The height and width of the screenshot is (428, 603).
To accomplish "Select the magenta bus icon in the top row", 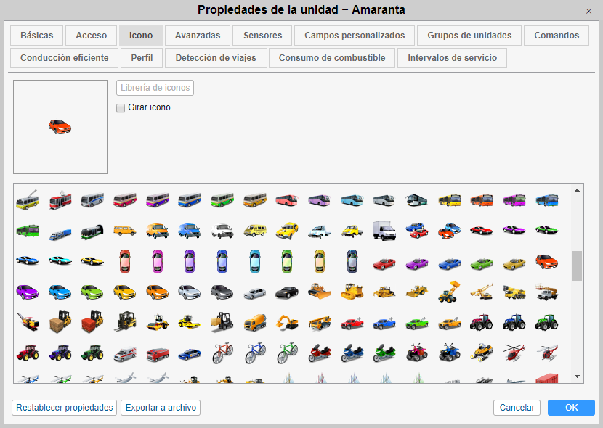I will pyautogui.click(x=514, y=200).
